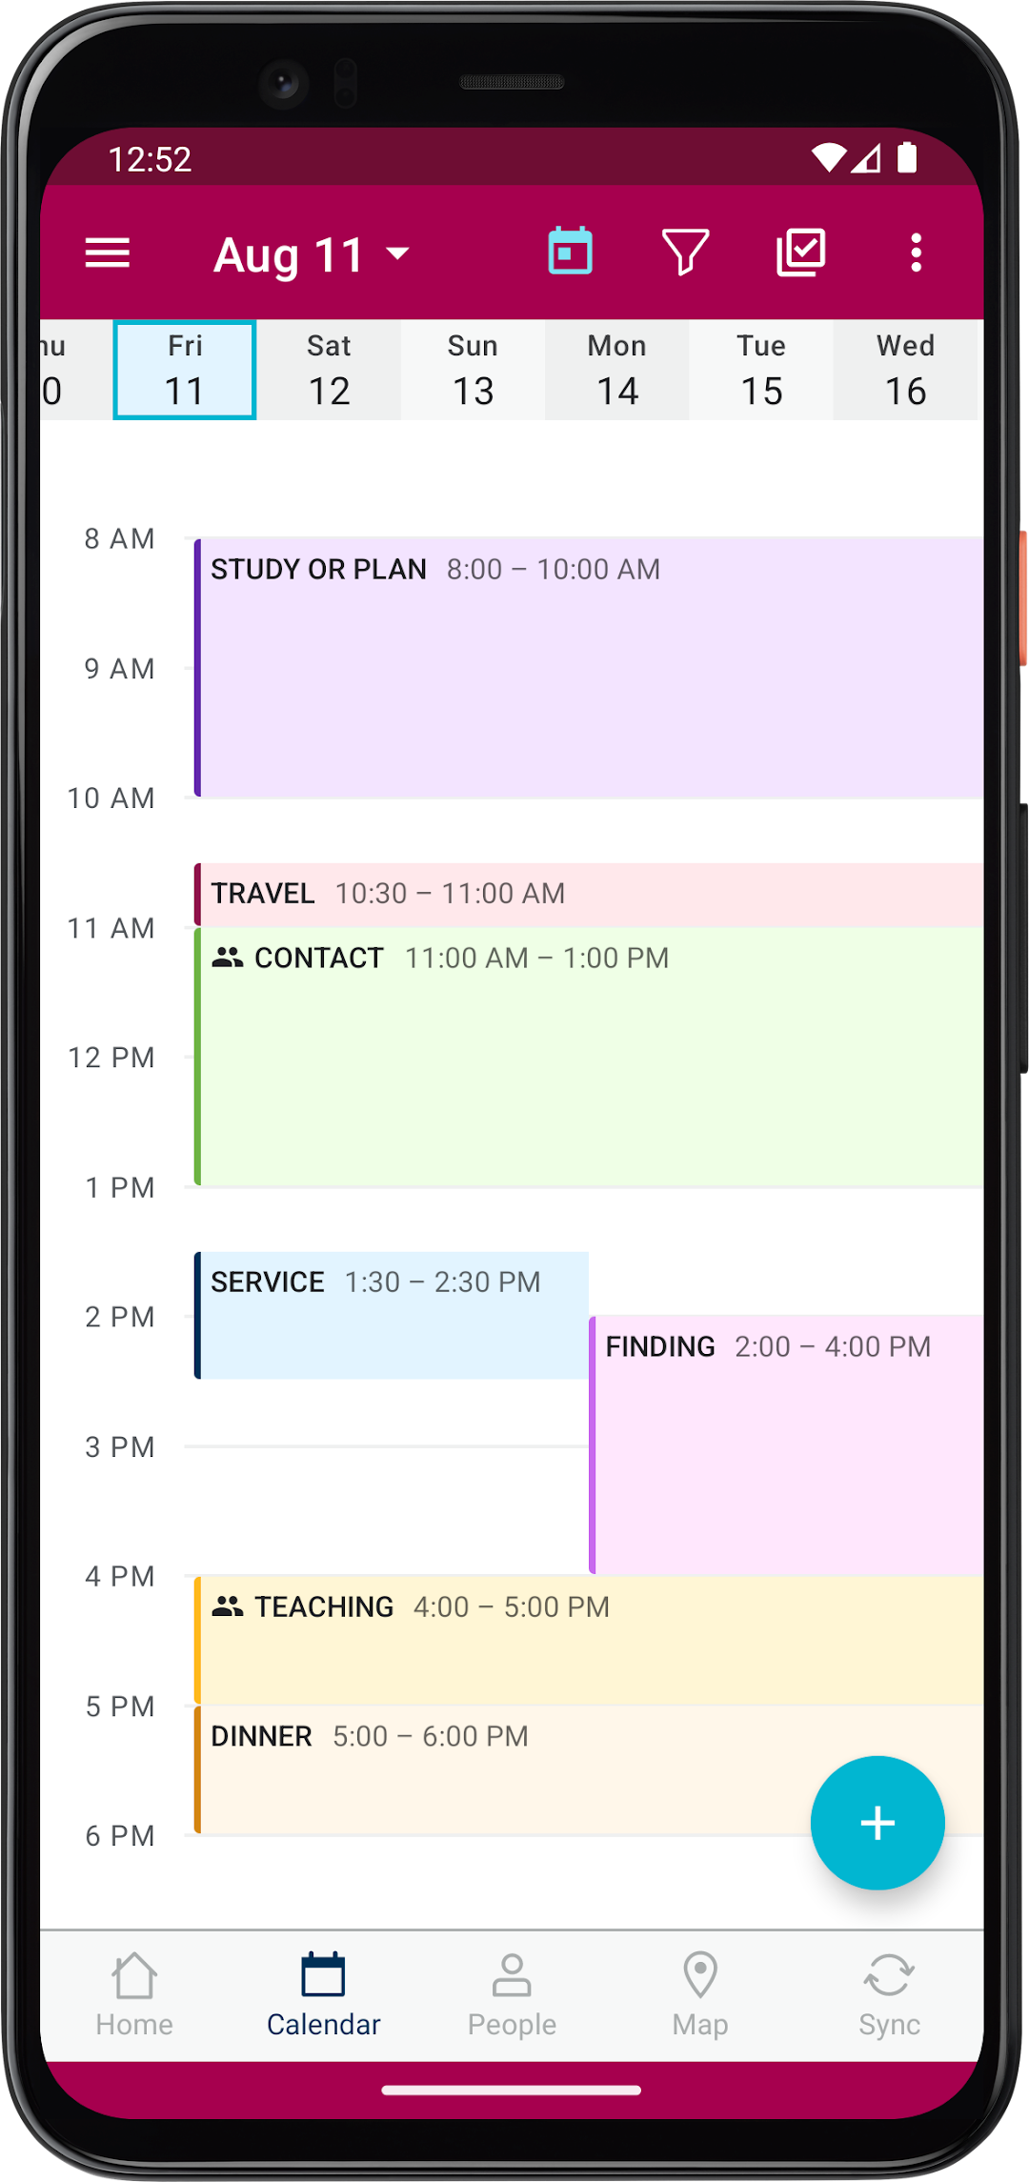This screenshot has width=1029, height=2182.
Task: Open the CONTACT group event
Action: 589,1057
